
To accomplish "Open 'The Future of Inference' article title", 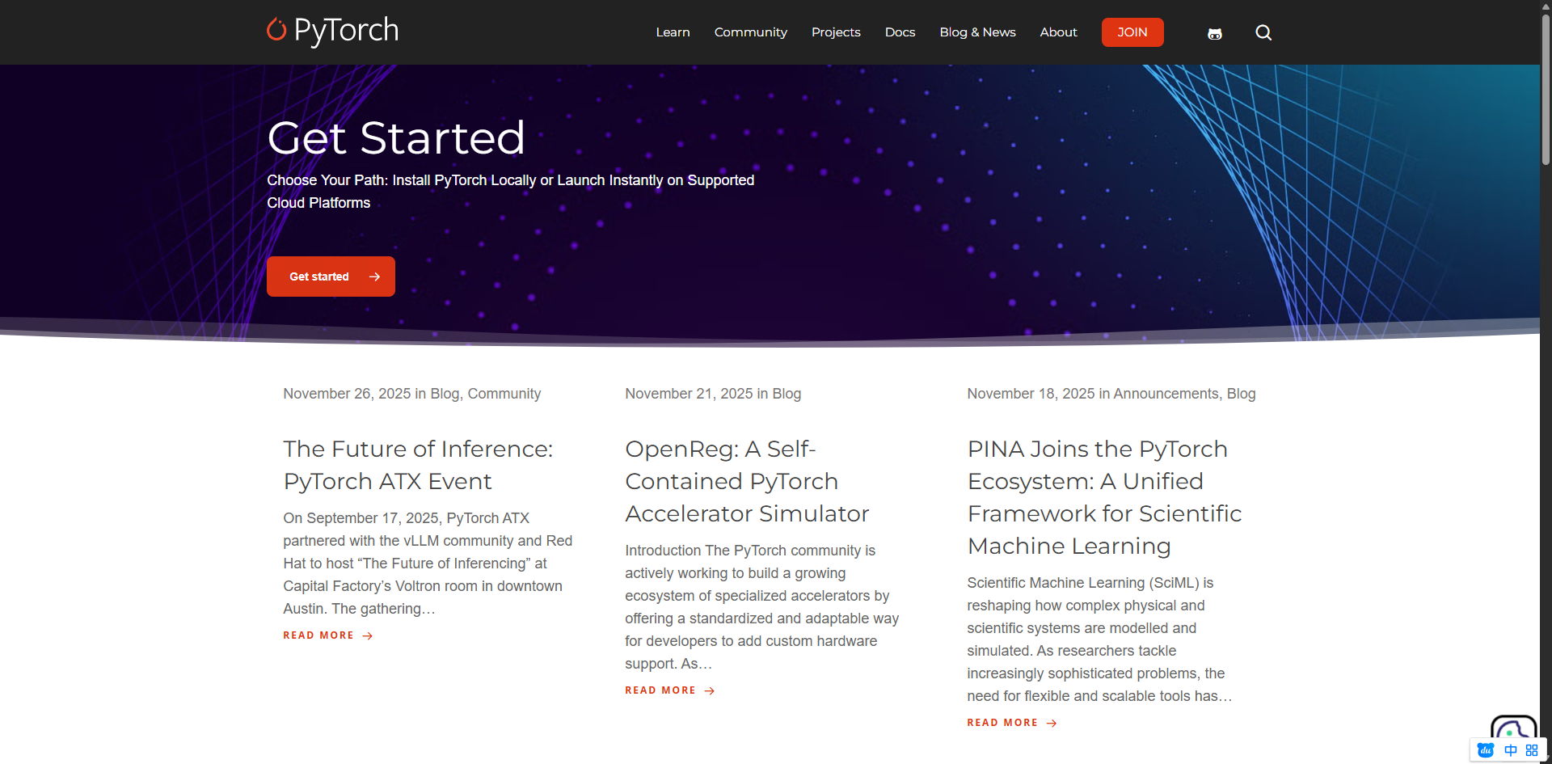I will [418, 465].
